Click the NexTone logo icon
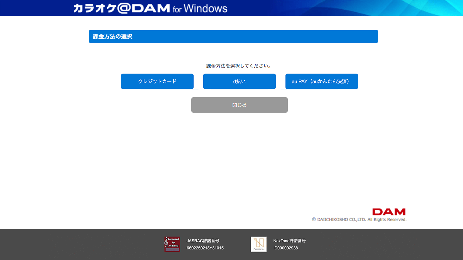The image size is (463, 260). click(259, 244)
